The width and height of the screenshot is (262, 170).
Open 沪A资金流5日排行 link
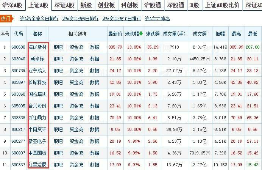(80, 19)
